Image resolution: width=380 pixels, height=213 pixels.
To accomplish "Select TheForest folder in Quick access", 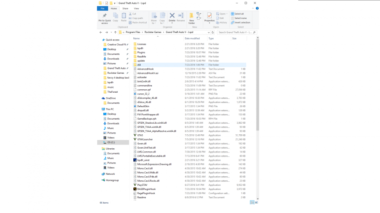I will (x=112, y=92).
